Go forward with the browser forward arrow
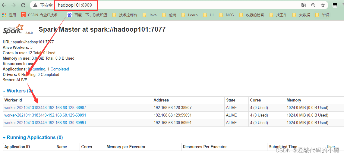Screen dimensions: 344x156 pos(13,5)
